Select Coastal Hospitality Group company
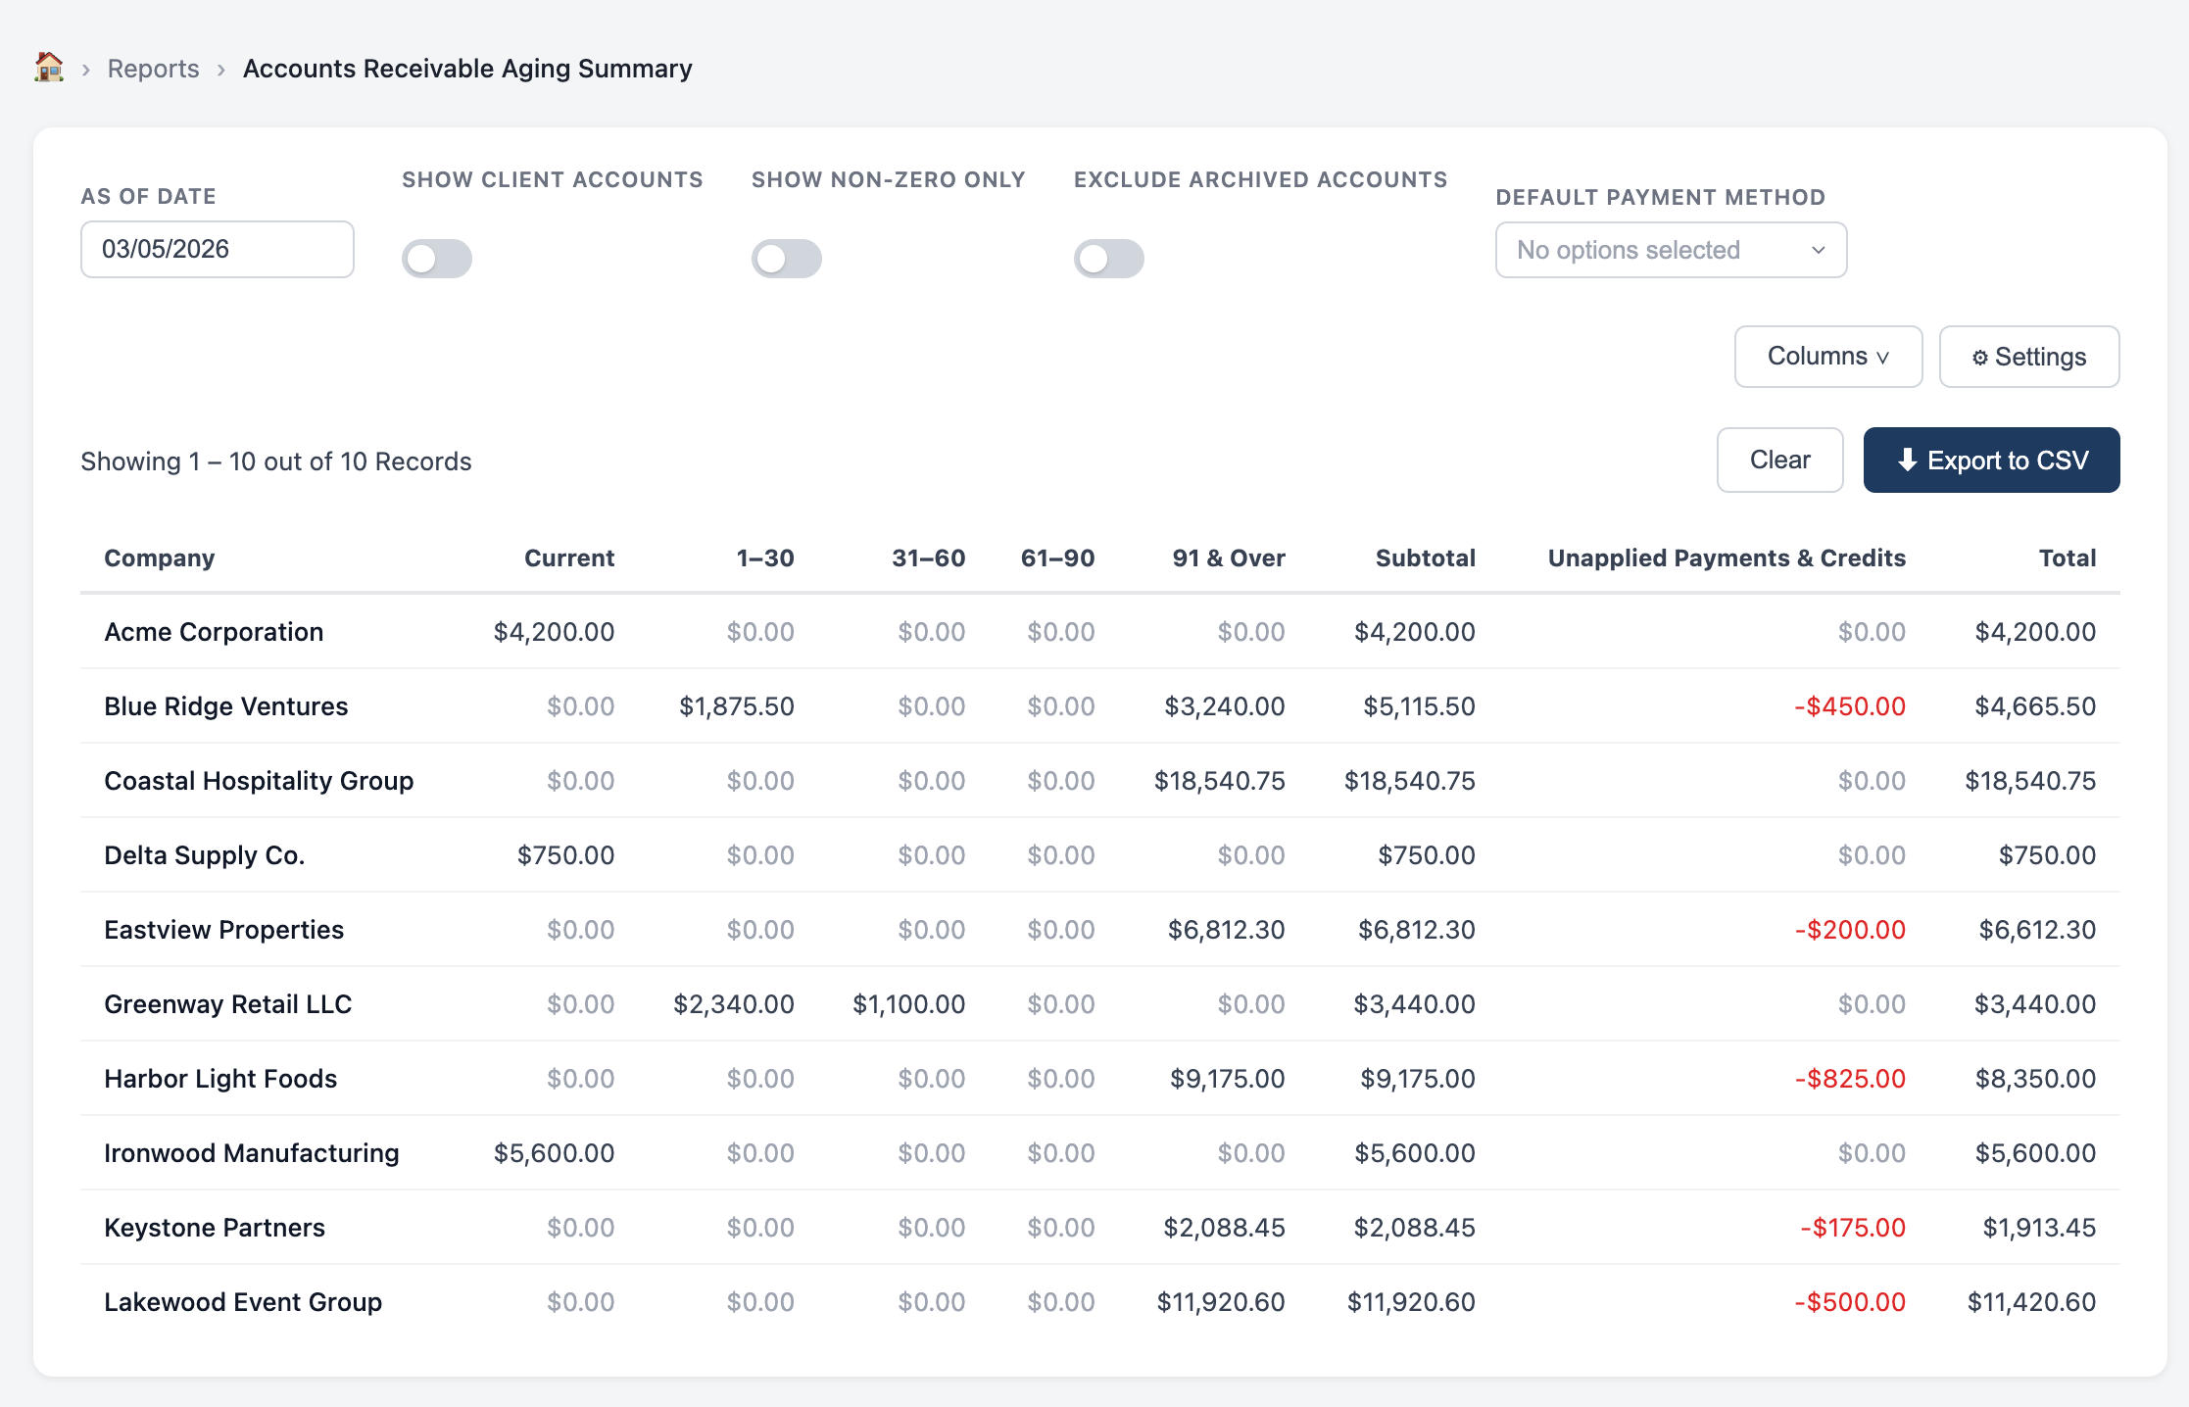Viewport: 2189px width, 1407px height. [x=259, y=781]
